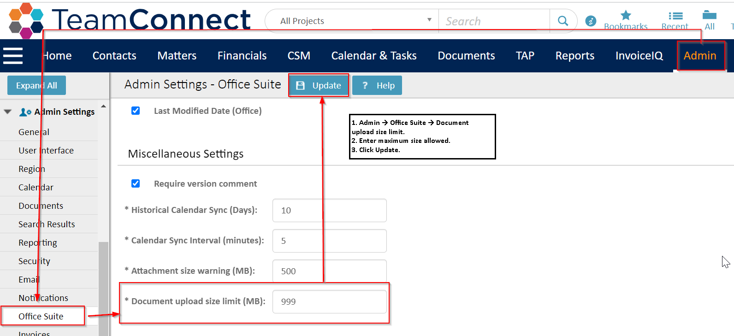
Task: Click Attachment size warning field
Action: coord(330,271)
